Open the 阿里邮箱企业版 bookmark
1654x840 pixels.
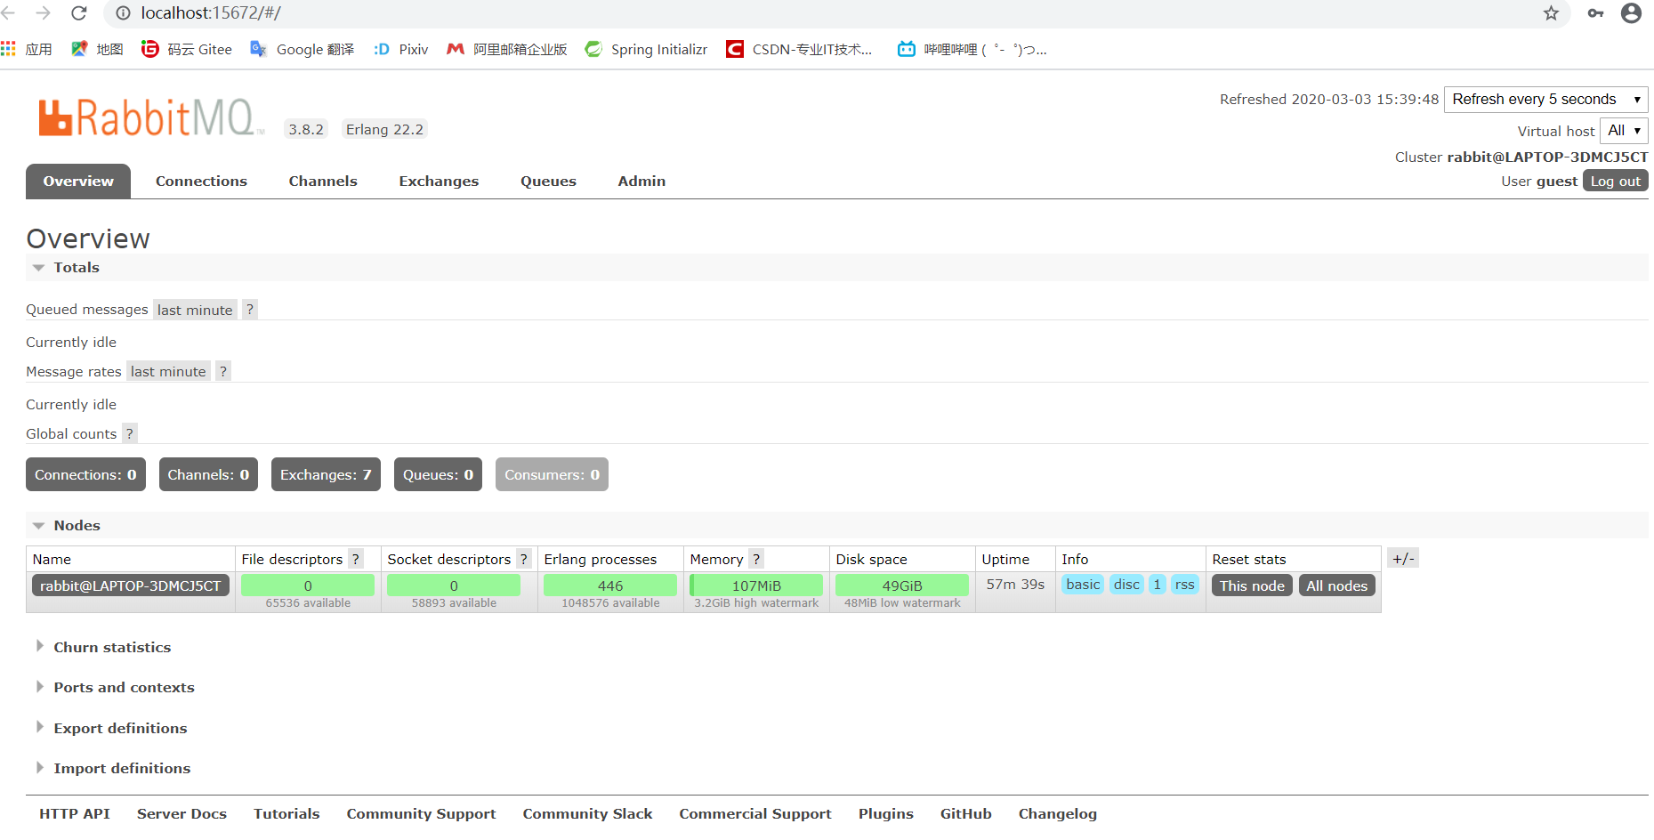click(507, 49)
